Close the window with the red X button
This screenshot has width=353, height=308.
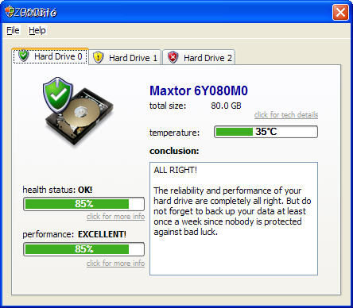click(x=340, y=12)
